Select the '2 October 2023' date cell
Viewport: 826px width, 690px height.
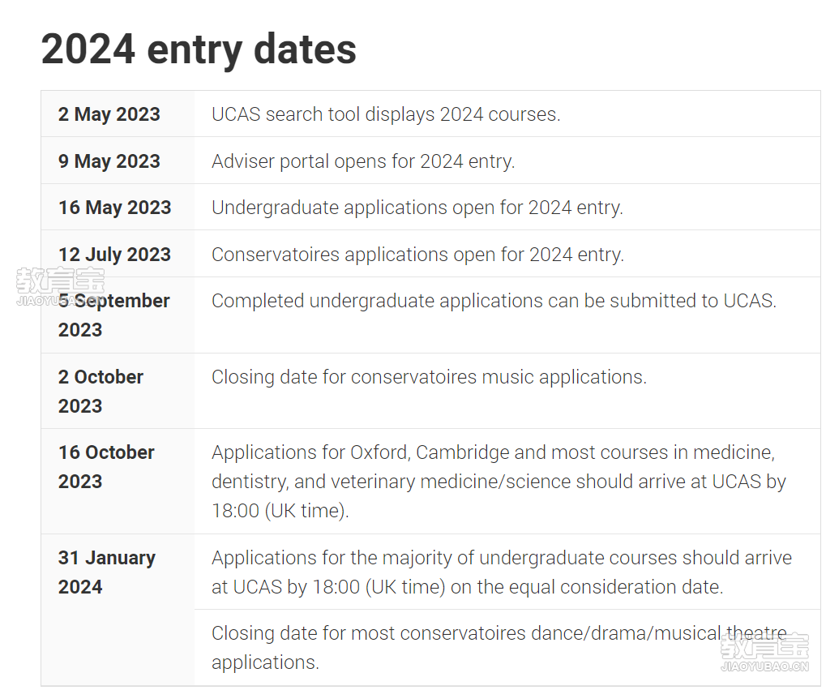[x=118, y=391]
